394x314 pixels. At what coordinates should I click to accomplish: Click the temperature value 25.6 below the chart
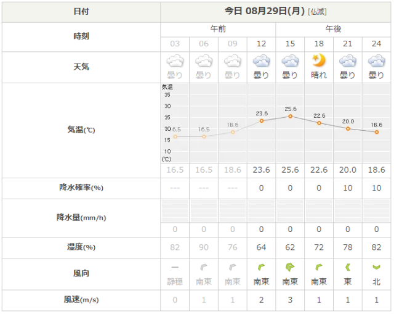tap(290, 170)
